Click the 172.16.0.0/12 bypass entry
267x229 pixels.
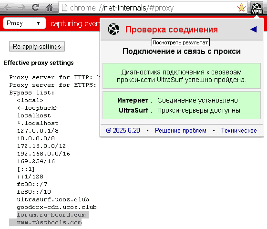pos(41,146)
